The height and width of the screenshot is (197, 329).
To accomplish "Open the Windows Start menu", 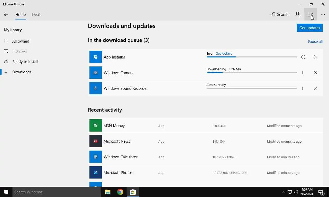I will (6, 192).
